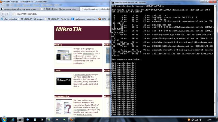The height and width of the screenshot is (122, 218).
Task: Click hop 5 address 200.230.245.225
Action: coord(162,25)
